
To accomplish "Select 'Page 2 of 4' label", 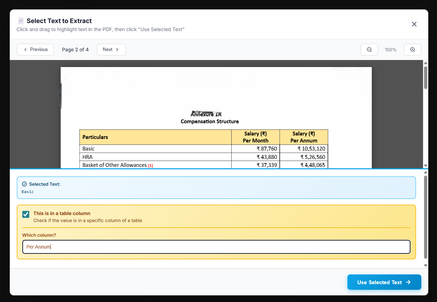I will [75, 50].
